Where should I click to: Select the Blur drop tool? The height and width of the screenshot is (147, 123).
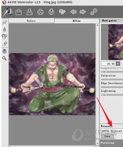(x=4, y=29)
